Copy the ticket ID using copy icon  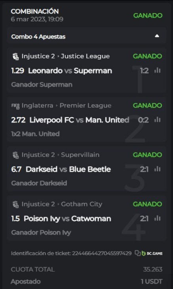pos(137,253)
